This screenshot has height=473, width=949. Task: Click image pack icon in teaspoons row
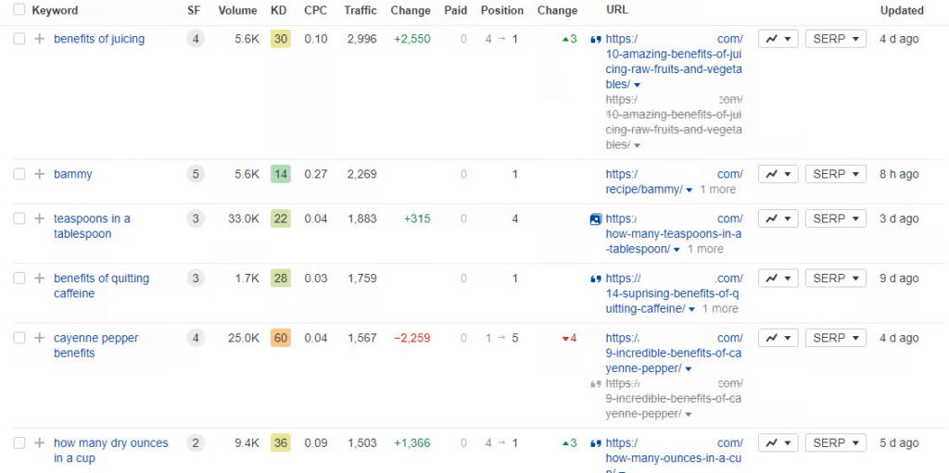[x=596, y=219]
